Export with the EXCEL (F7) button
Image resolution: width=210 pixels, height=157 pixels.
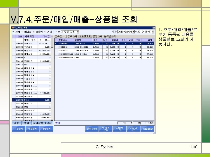tap(133, 129)
